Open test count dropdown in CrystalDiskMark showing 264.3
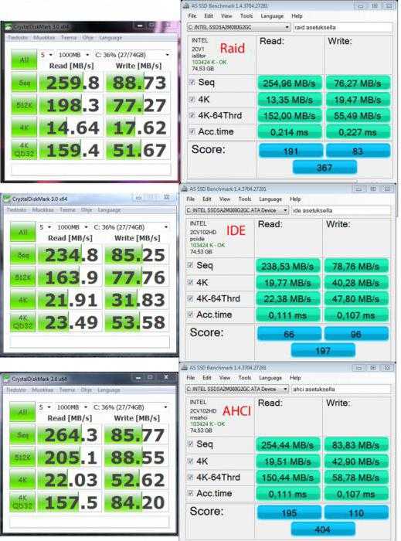401x541 pixels. pos(45,407)
